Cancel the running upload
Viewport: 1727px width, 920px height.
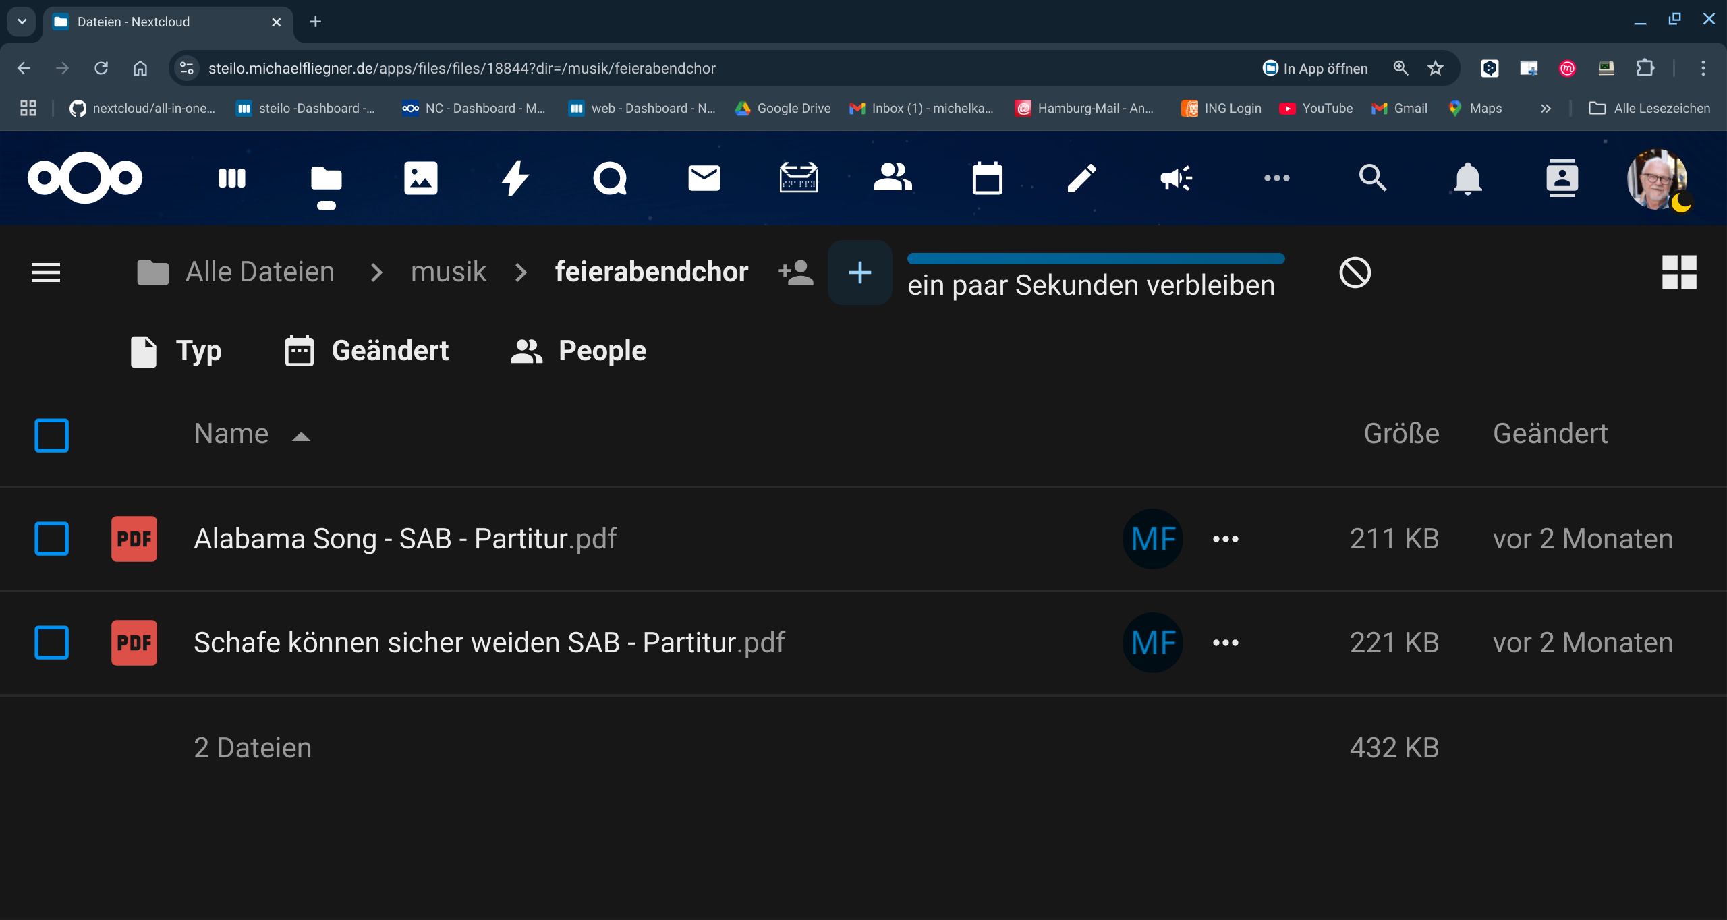[x=1355, y=272]
